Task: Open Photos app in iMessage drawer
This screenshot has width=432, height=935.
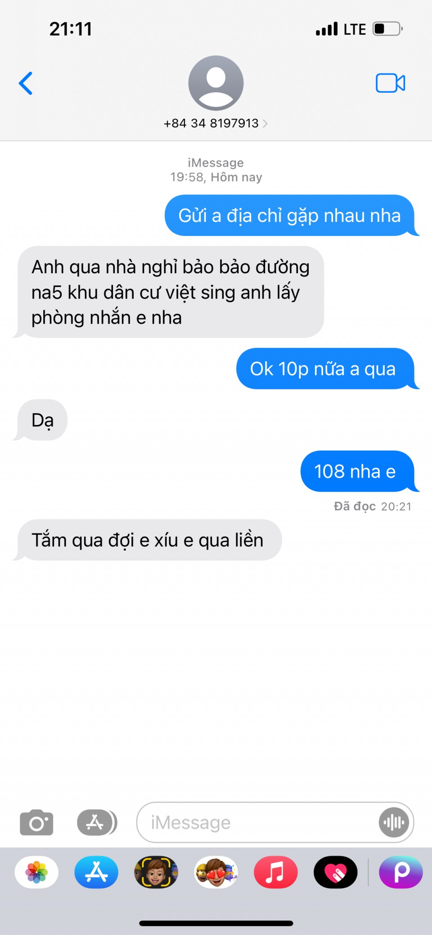Action: tap(36, 872)
